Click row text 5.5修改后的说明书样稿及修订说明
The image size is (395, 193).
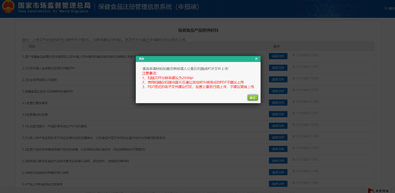tap(45, 173)
